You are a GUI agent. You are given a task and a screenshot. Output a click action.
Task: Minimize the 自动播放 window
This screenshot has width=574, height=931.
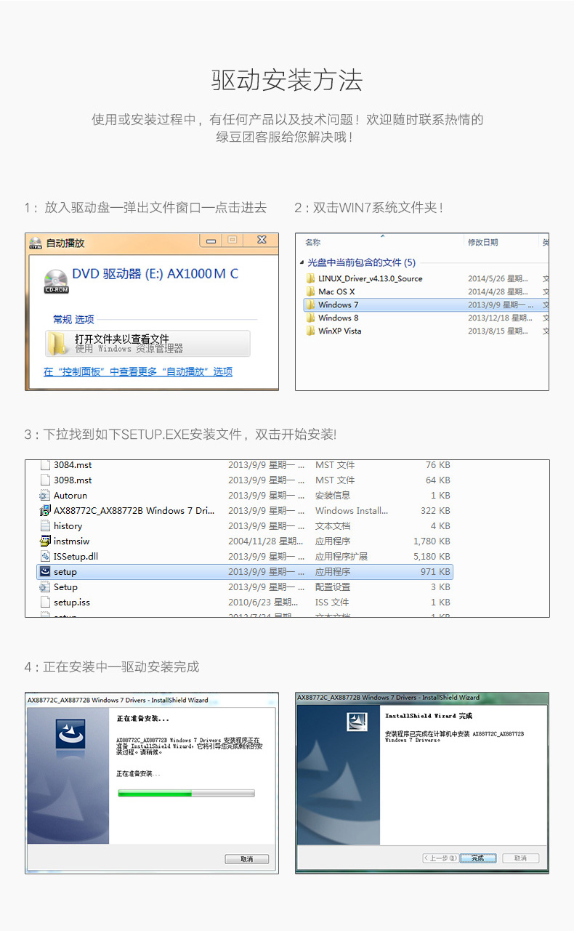[x=210, y=240]
